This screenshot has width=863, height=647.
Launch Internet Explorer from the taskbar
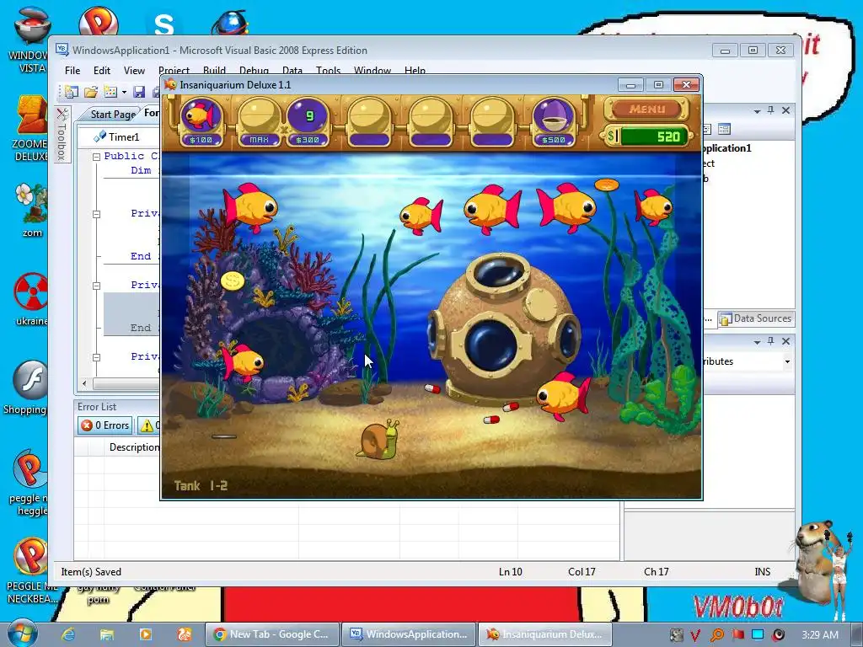point(68,634)
